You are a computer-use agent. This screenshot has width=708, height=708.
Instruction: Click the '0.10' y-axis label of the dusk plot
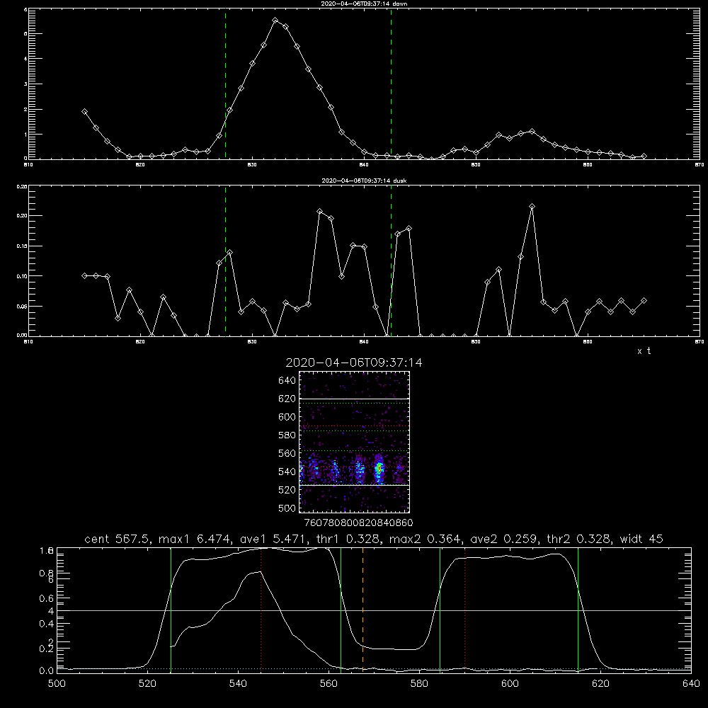coord(22,276)
